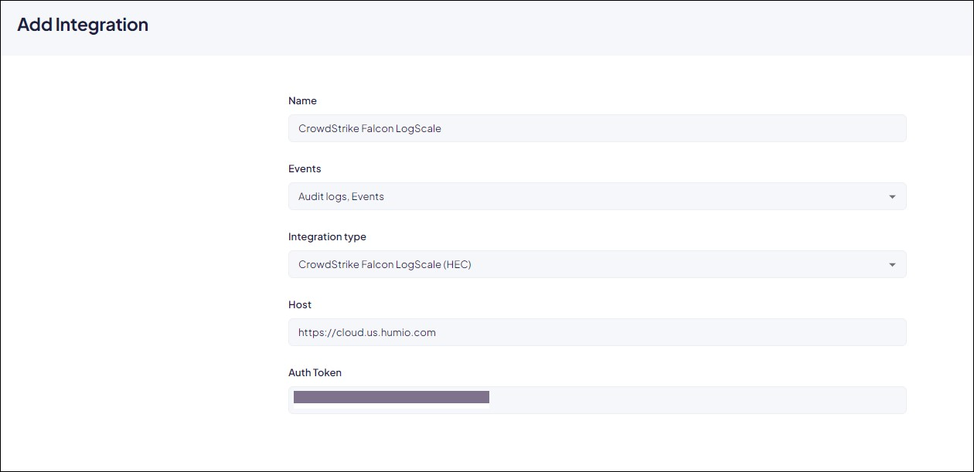Click the Name field label

[302, 100]
